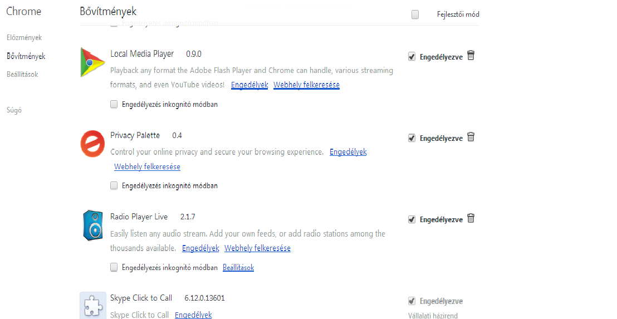Remove Radio Player Live via trash icon
This screenshot has width=617, height=319.
coord(471,218)
